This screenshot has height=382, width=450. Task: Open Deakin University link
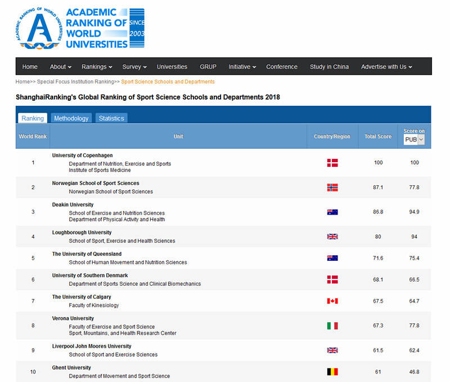(x=73, y=205)
